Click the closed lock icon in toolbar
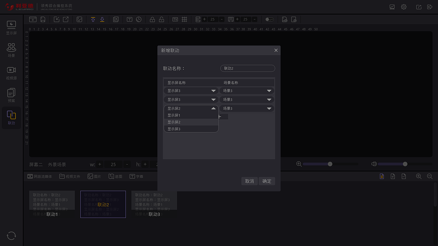This screenshot has height=246, width=438. tap(152, 19)
